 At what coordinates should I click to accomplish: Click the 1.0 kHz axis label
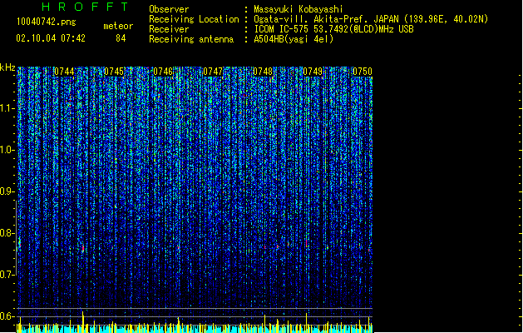(7, 150)
